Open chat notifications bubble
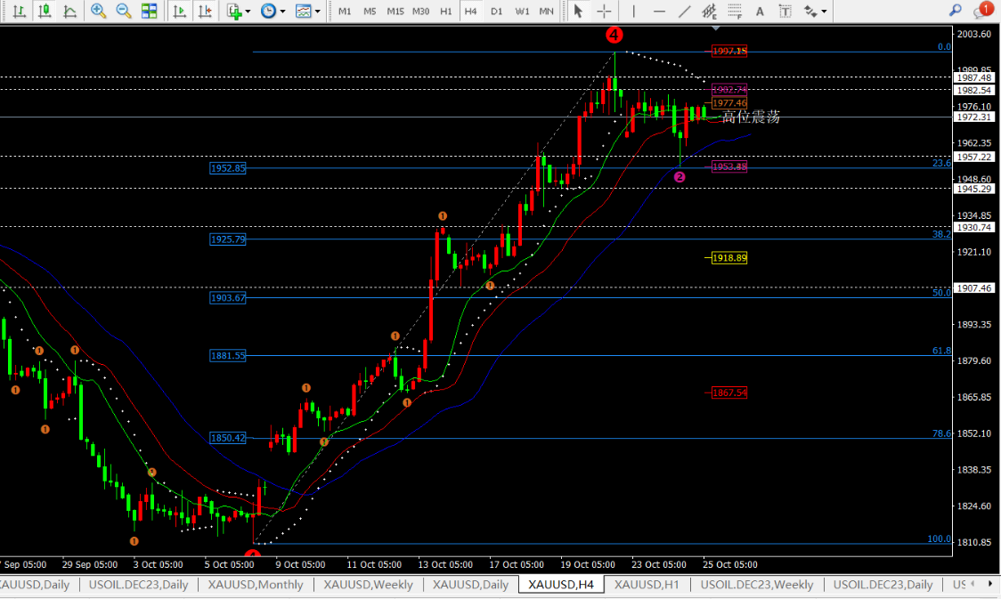 [983, 10]
